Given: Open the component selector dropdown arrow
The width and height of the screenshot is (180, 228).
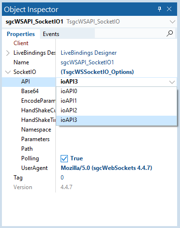Looking at the screenshot, I should click(x=172, y=22).
